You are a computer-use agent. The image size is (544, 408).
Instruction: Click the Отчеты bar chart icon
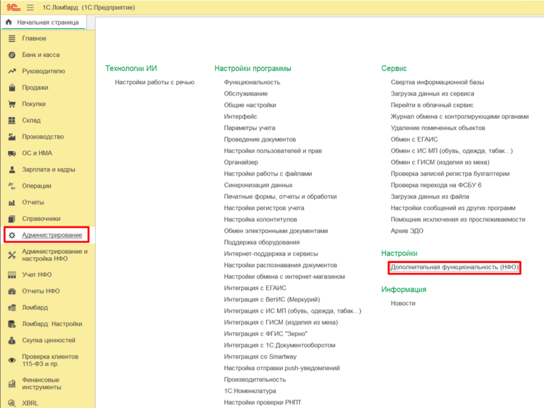12,203
